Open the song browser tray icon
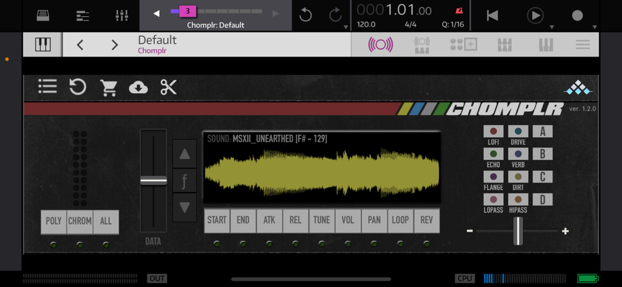This screenshot has height=287, width=622. coord(43,16)
